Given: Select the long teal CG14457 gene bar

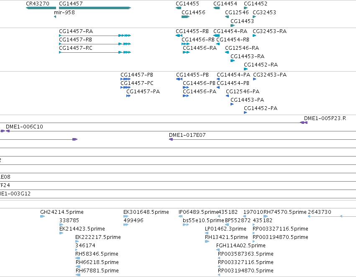Looking at the screenshot, I should click(x=95, y=8).
